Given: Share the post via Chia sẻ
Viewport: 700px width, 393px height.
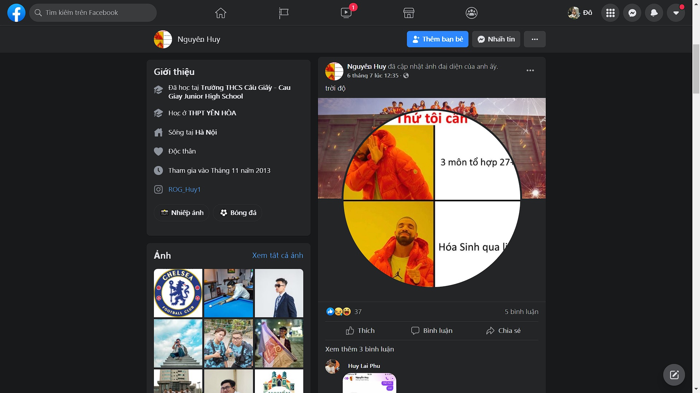Looking at the screenshot, I should pyautogui.click(x=503, y=330).
